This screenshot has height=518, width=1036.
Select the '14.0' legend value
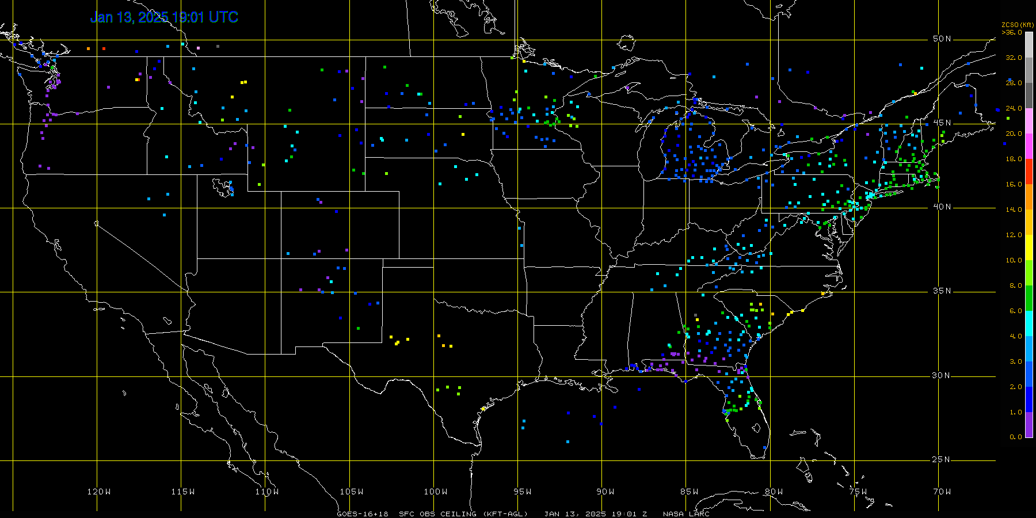pyautogui.click(x=1014, y=210)
